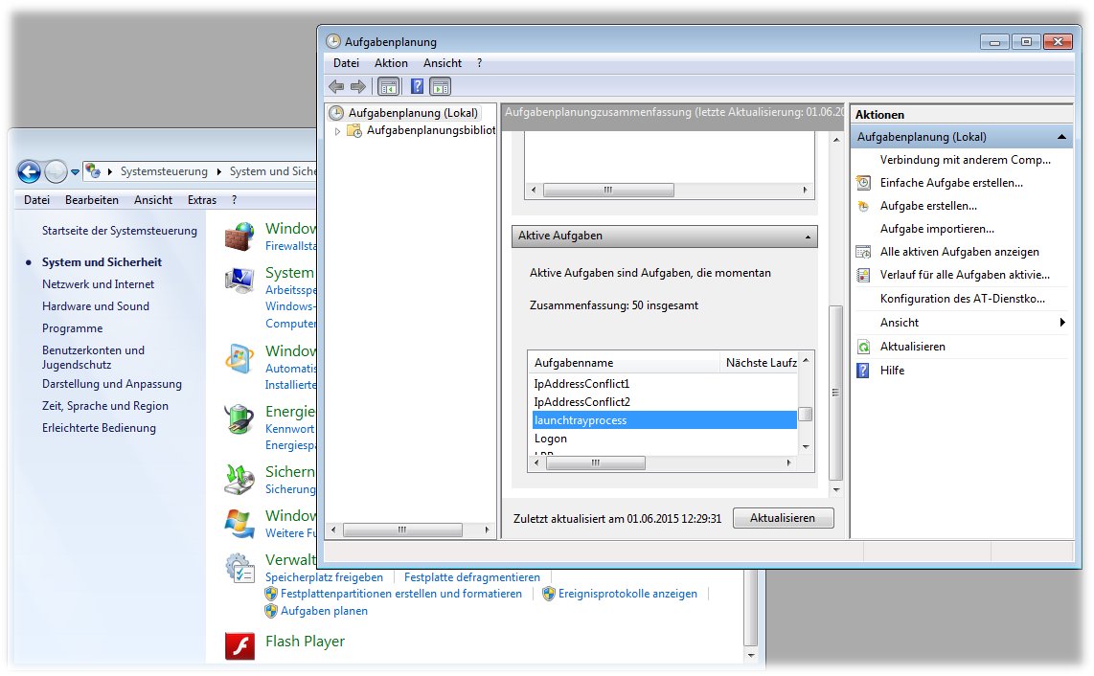The image size is (1094, 676).
Task: Toggle the console tree pane icon
Action: pyautogui.click(x=388, y=86)
